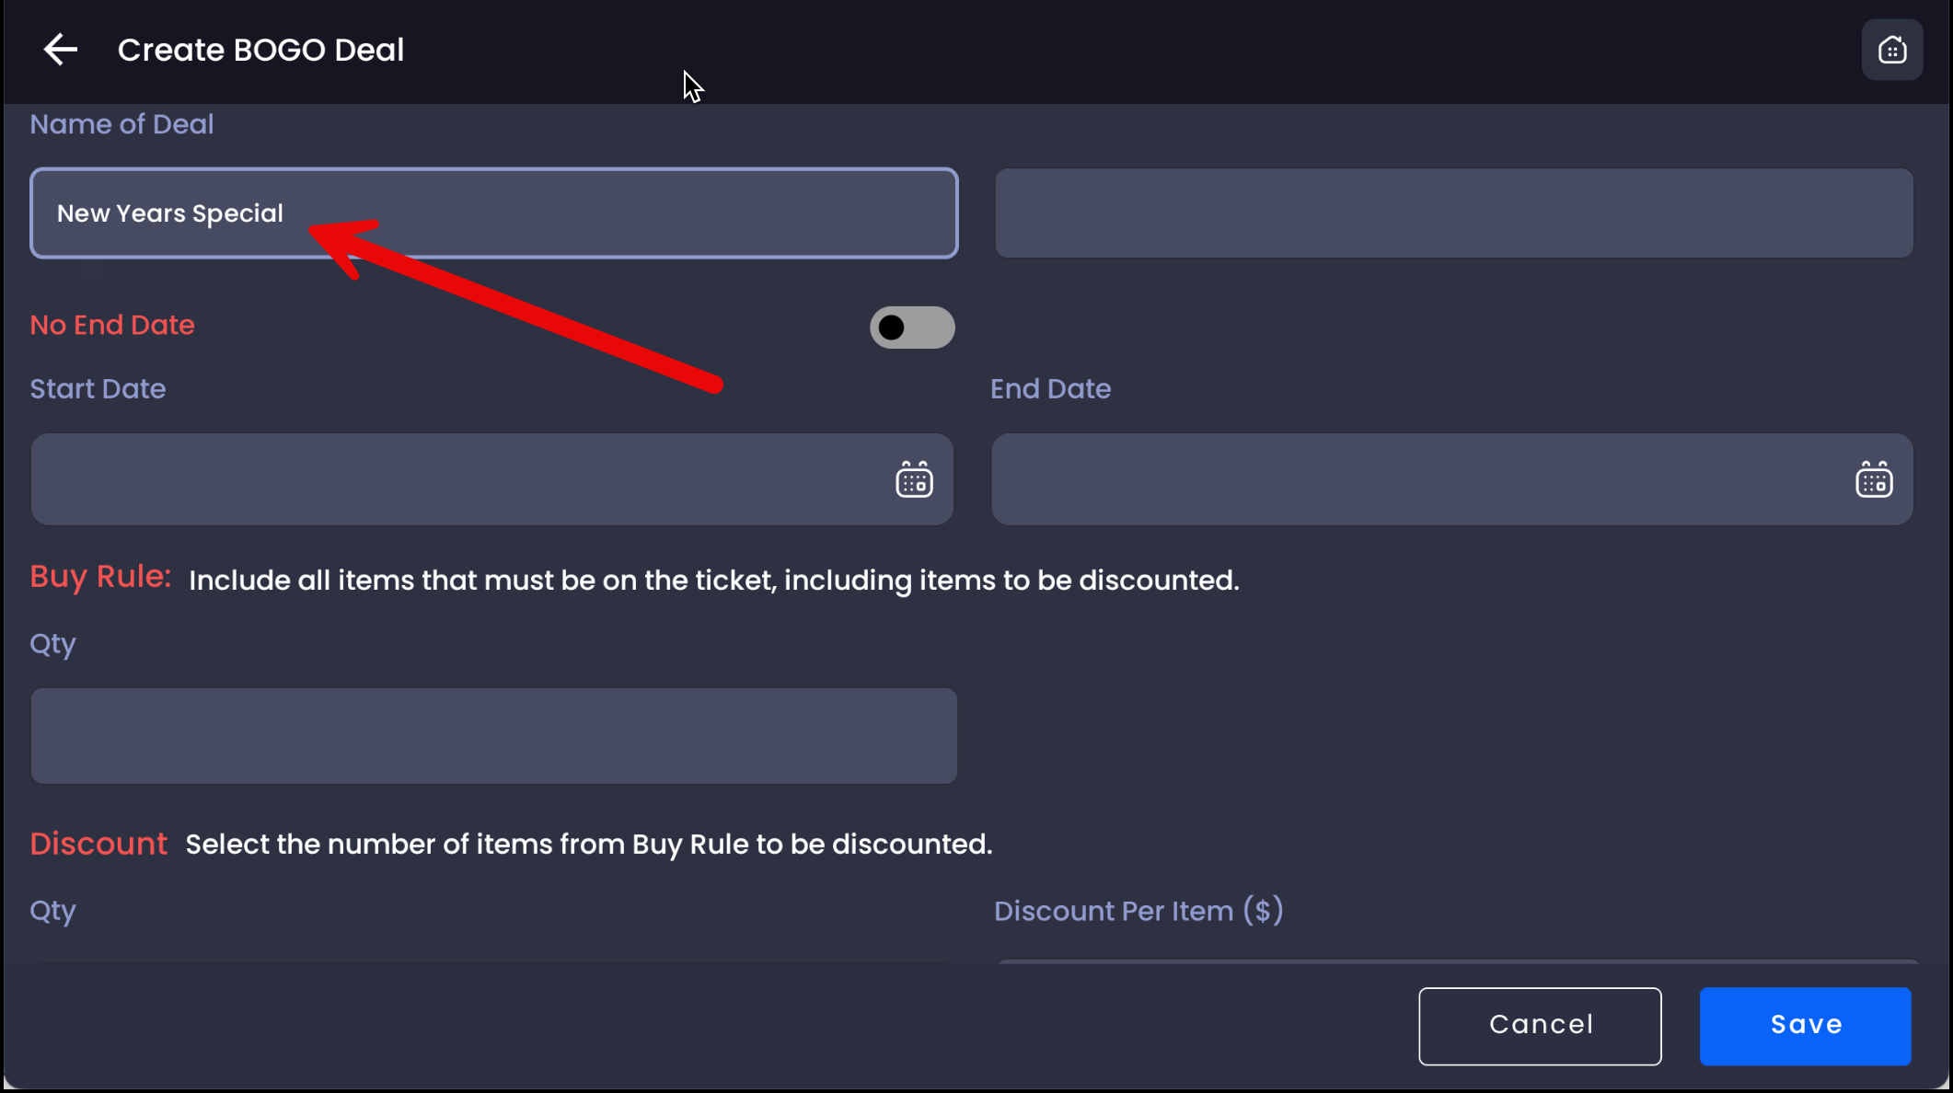Click the back arrow icon
The height and width of the screenshot is (1093, 1953).
[x=61, y=50]
